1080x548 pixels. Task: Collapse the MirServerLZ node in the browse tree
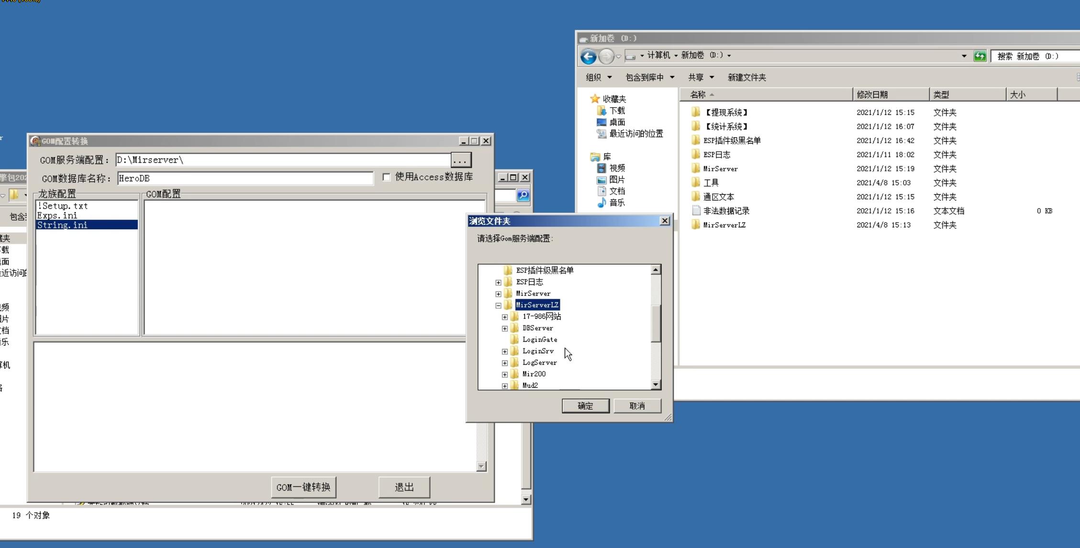pyautogui.click(x=498, y=305)
